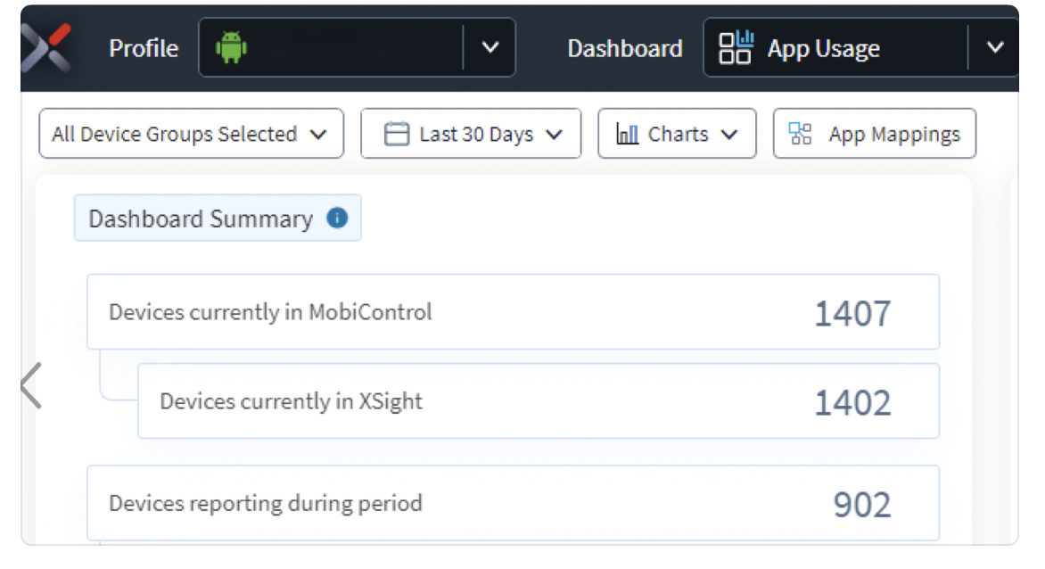Click the left arrow to collapse panel
Viewport: 1045px width, 569px height.
(32, 385)
